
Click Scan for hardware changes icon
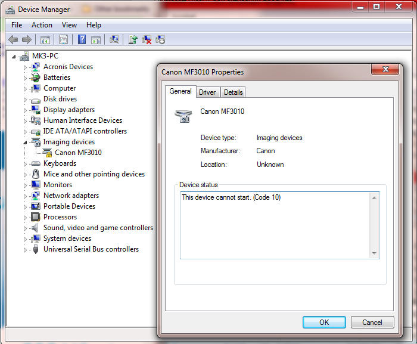114,39
